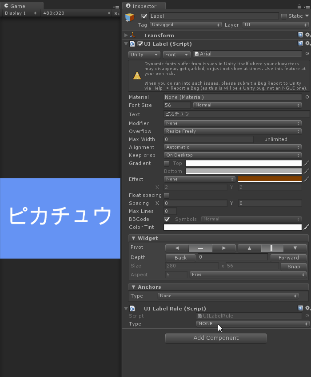Set vertical pivot to middle
The width and height of the screenshot is (311, 377).
click(x=272, y=248)
